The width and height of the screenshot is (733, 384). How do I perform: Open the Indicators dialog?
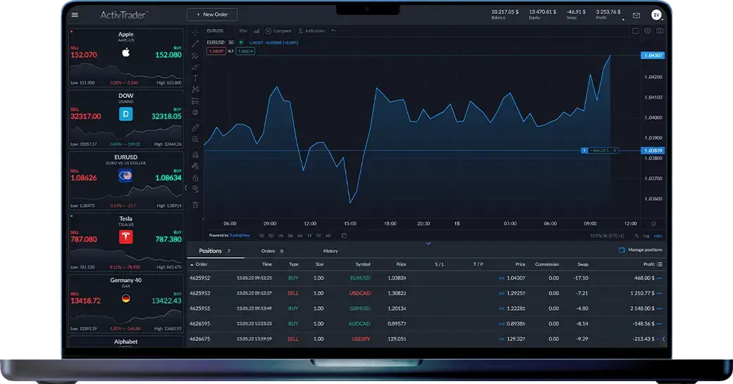coord(312,31)
